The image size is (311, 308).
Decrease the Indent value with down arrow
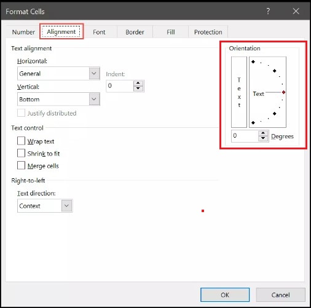tap(138, 89)
